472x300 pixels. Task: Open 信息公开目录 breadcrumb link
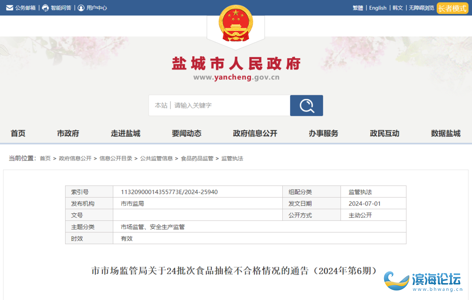(x=116, y=158)
